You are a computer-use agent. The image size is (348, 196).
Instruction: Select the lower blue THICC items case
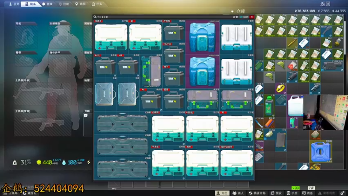202,71
